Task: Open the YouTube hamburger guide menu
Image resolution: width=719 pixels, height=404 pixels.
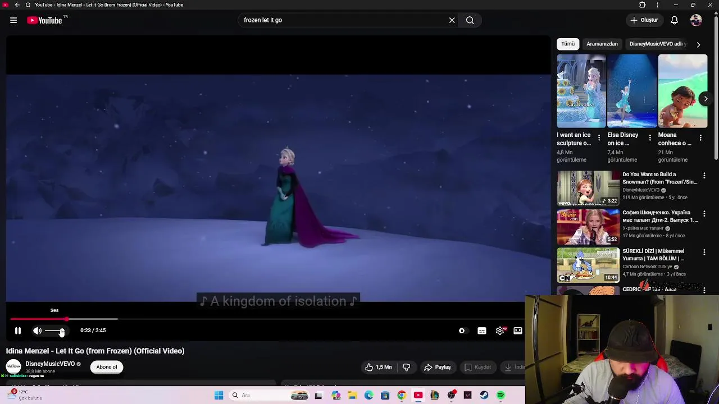Action: coord(13,20)
